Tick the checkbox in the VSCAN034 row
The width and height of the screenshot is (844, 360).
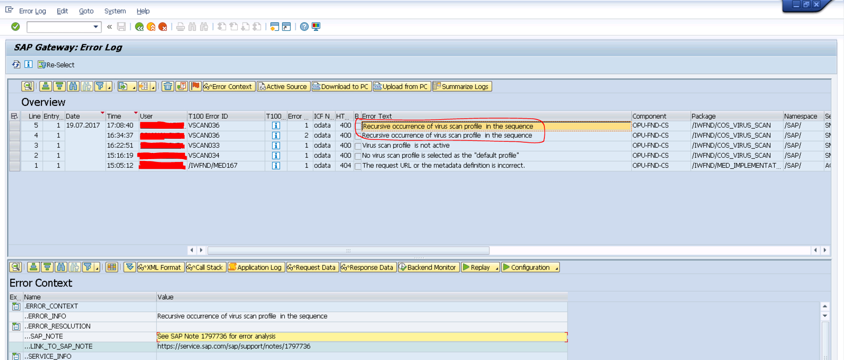pyautogui.click(x=358, y=156)
